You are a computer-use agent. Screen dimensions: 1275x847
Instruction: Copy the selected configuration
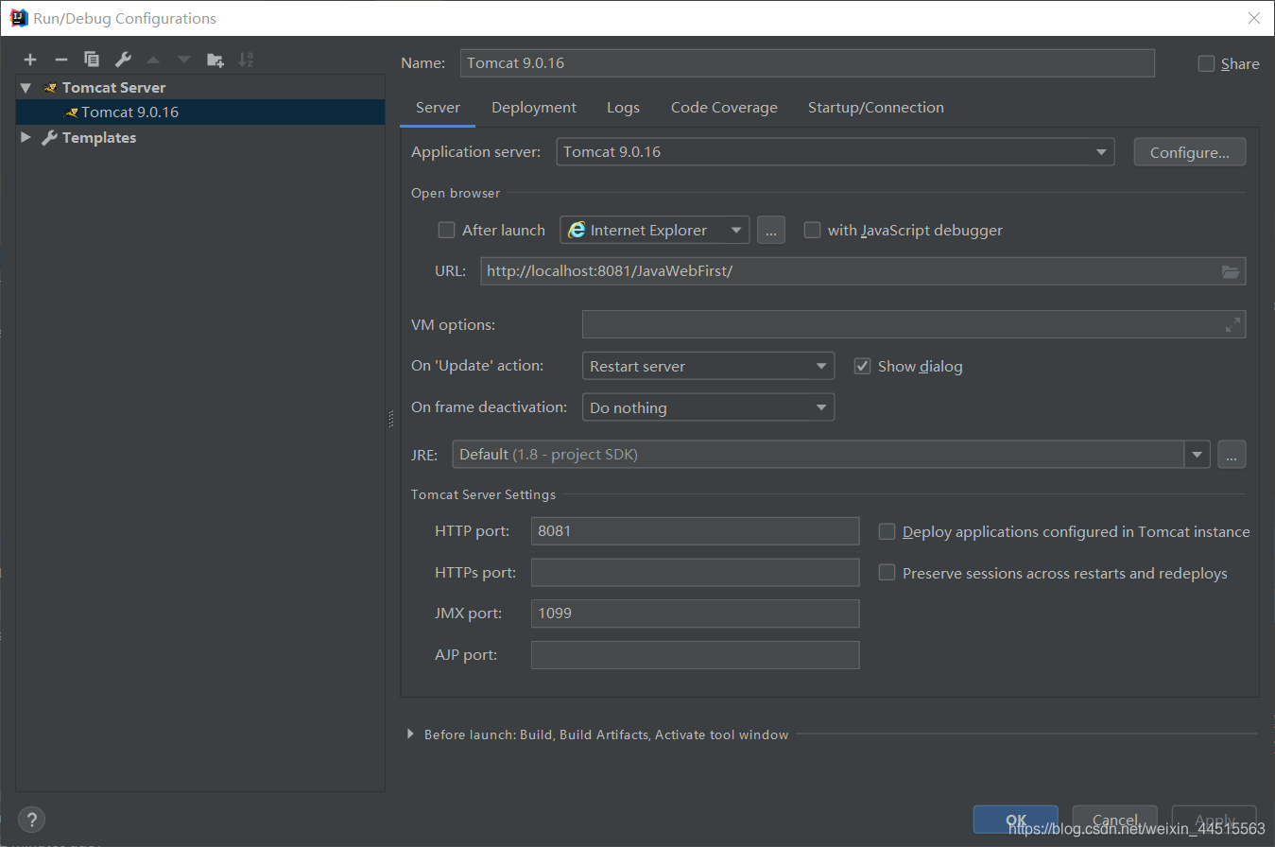pyautogui.click(x=92, y=60)
